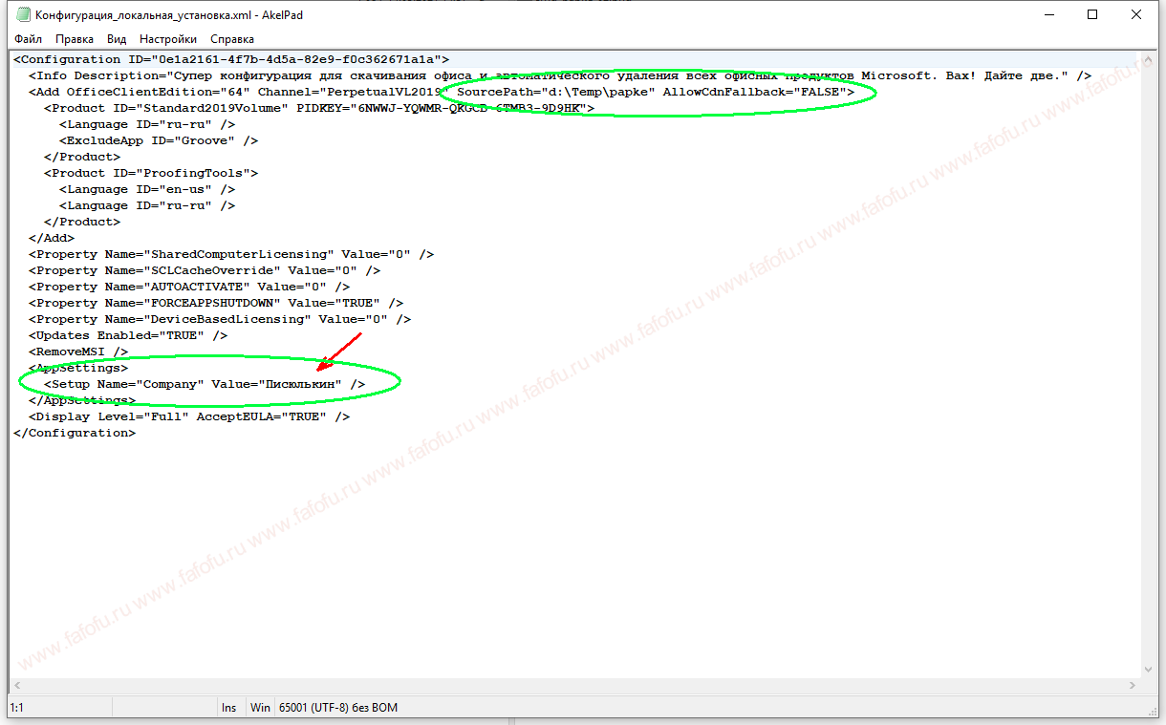Click the SourcePath="d:\Temp\papke" attribute
This screenshot has width=1166, height=725.
click(x=556, y=92)
